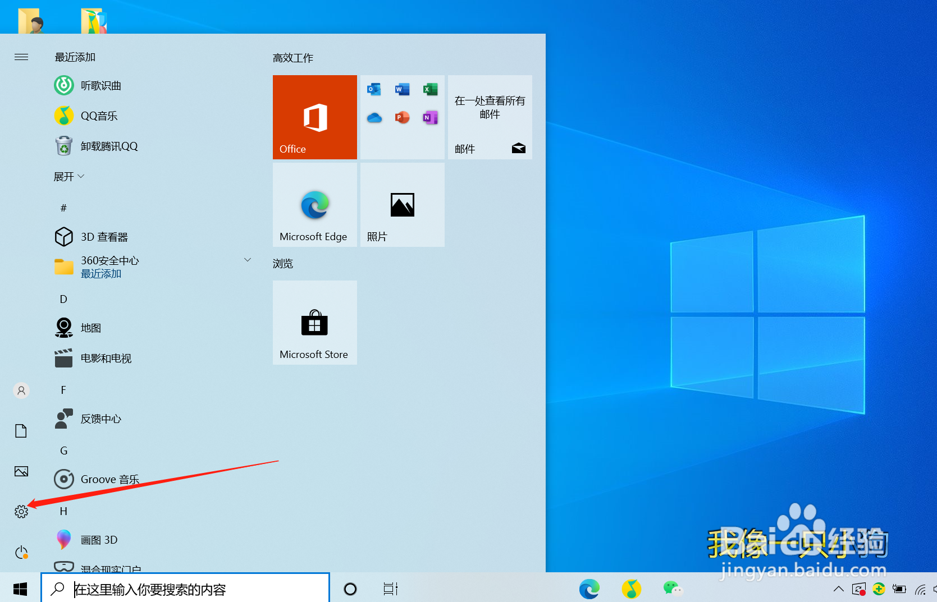The height and width of the screenshot is (602, 937).
Task: Click the 360 security tray icon
Action: point(879,589)
